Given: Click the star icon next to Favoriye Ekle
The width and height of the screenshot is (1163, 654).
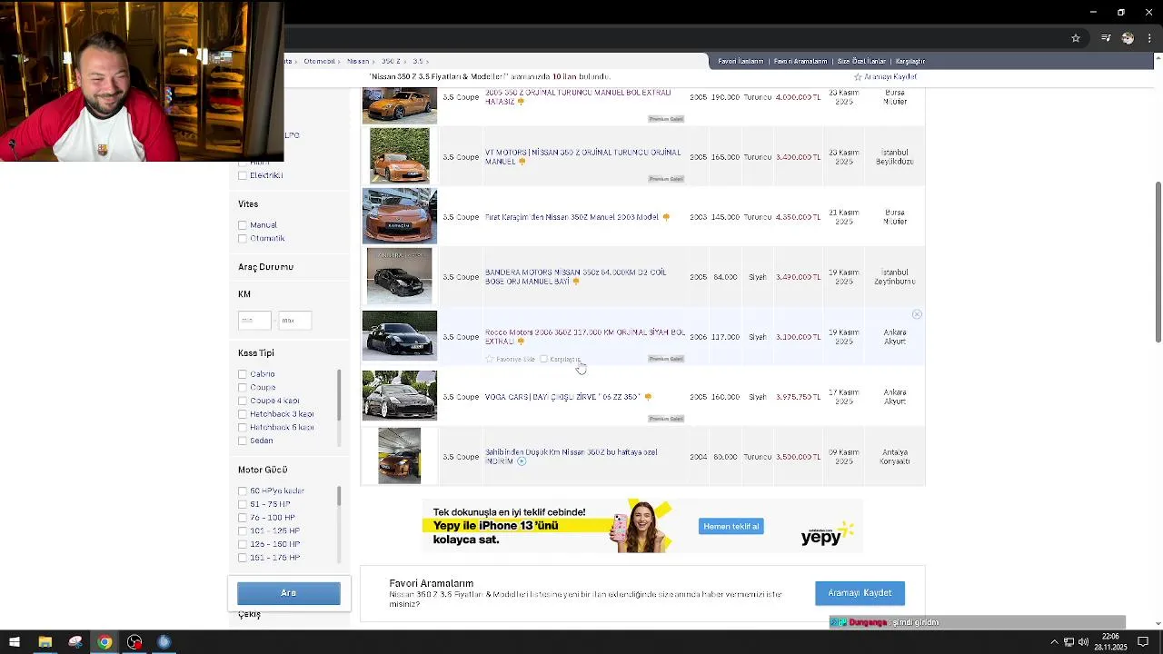Looking at the screenshot, I should click(489, 359).
